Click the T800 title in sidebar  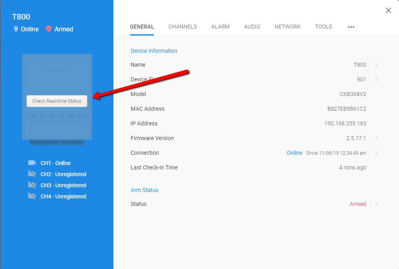click(x=21, y=17)
